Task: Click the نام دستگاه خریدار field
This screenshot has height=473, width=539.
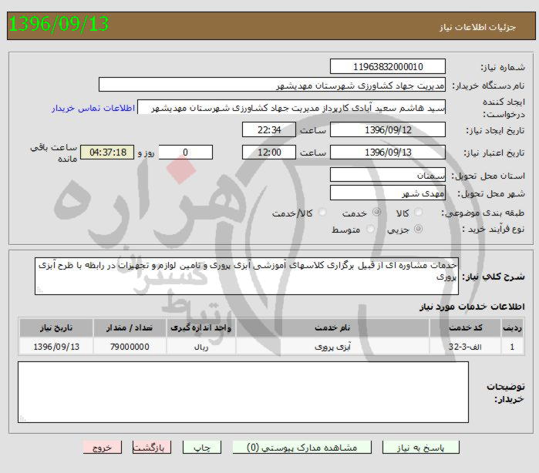Action: coord(272,85)
